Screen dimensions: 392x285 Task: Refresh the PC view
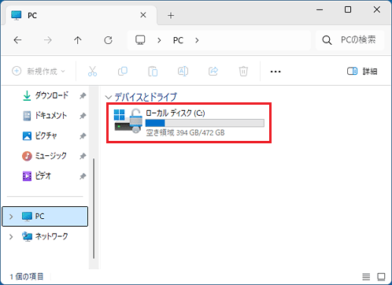point(108,40)
